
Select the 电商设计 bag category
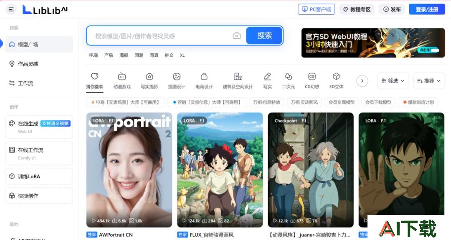(204, 81)
